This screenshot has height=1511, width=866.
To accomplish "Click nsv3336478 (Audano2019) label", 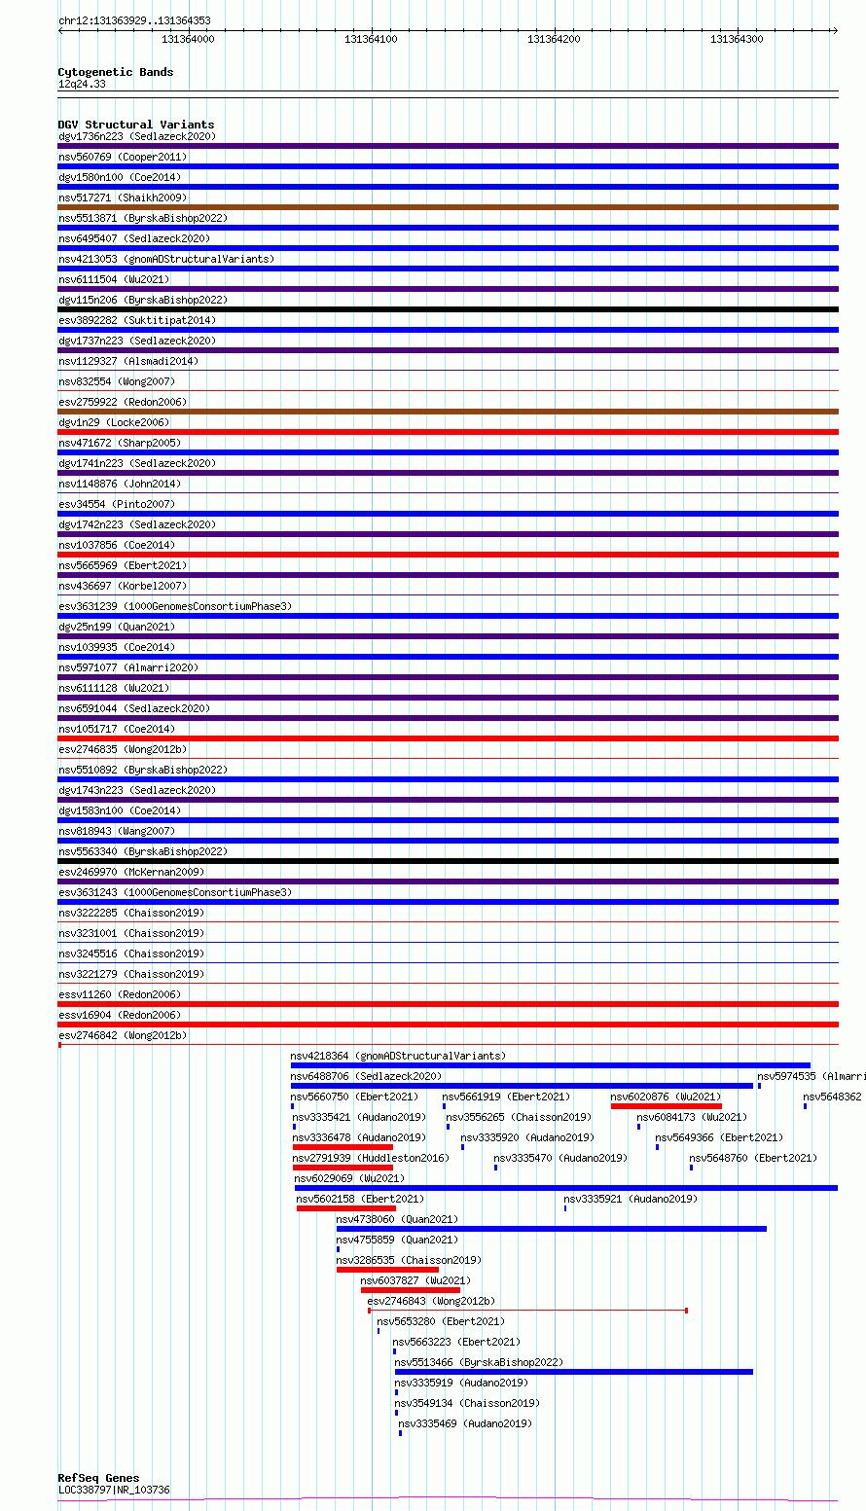I will coord(359,1137).
